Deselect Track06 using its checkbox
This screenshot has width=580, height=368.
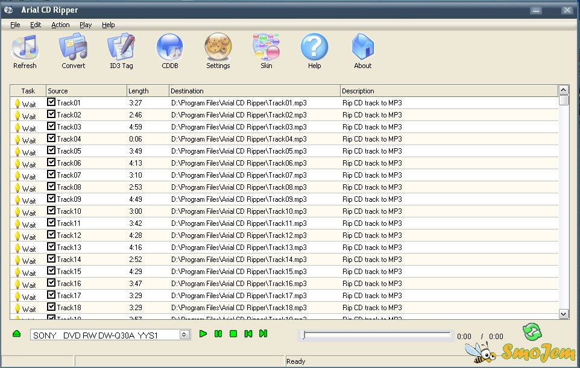pyautogui.click(x=51, y=162)
